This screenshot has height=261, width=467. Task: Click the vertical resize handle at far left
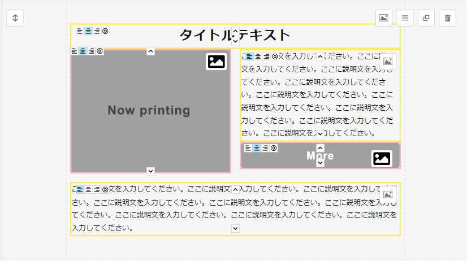point(15,18)
